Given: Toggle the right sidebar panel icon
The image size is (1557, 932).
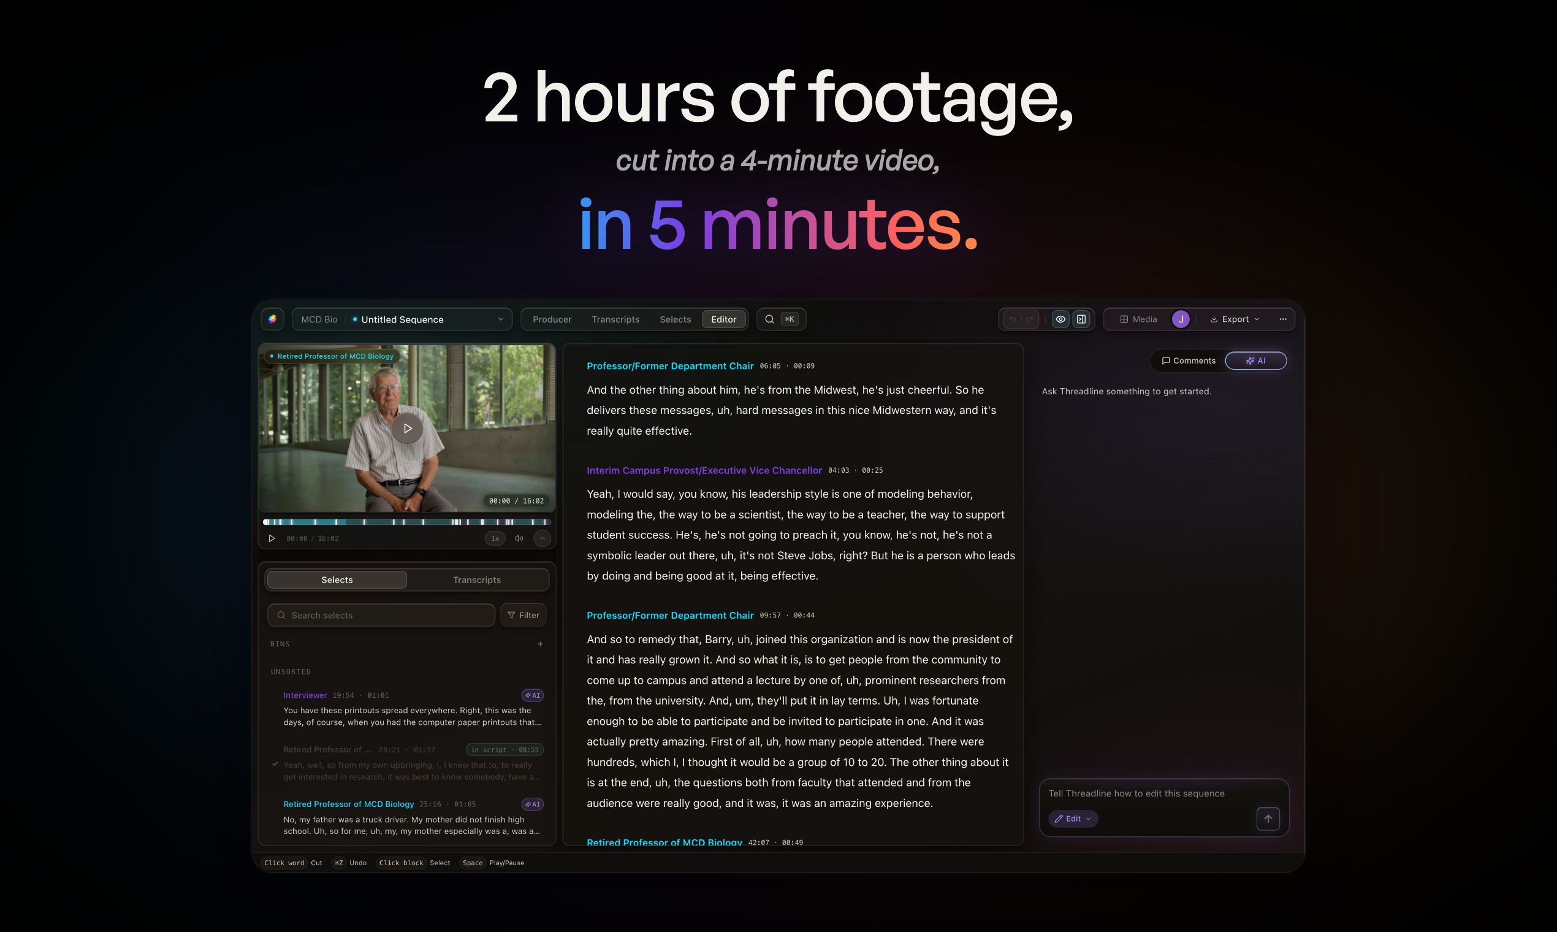Looking at the screenshot, I should click(1081, 319).
